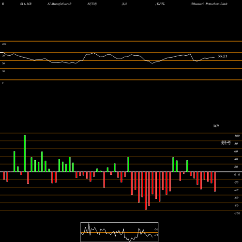The image size is (242, 242).
Task: Click the '(5,5' parameter text in header
Action: click(x=124, y=4)
